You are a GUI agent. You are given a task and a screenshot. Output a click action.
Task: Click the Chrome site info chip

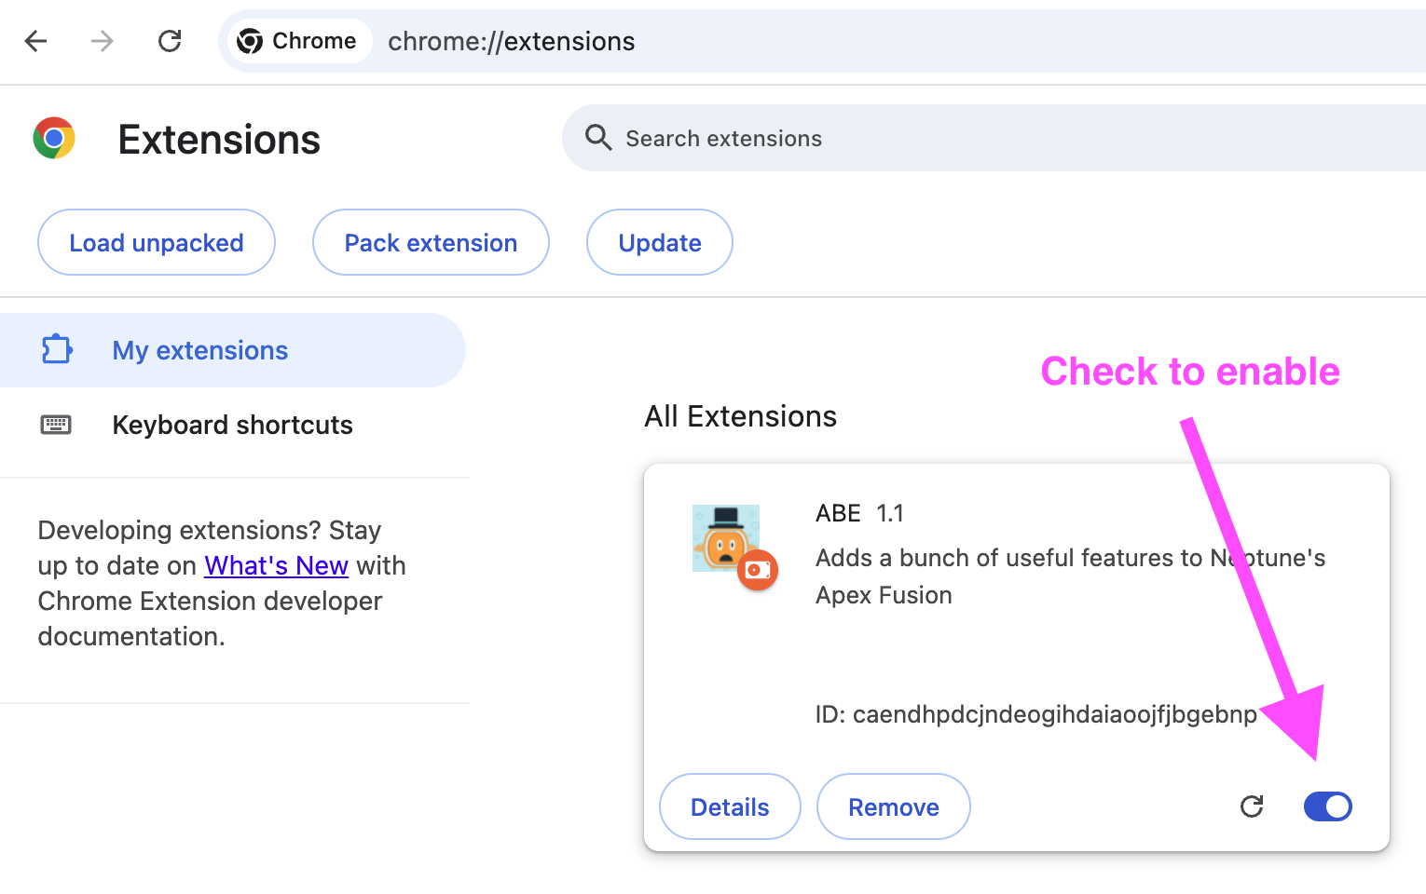click(x=298, y=41)
